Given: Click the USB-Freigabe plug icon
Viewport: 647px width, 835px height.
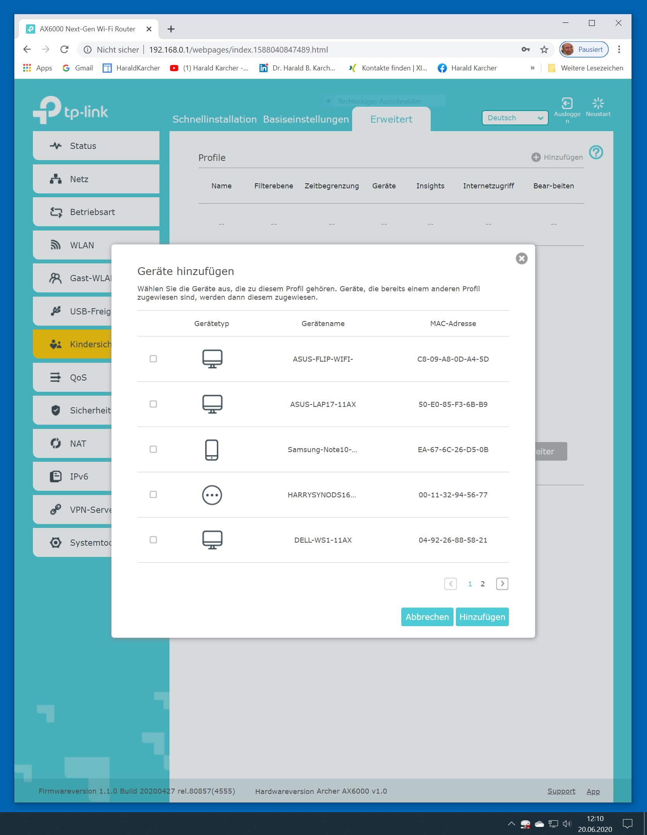Looking at the screenshot, I should [56, 311].
